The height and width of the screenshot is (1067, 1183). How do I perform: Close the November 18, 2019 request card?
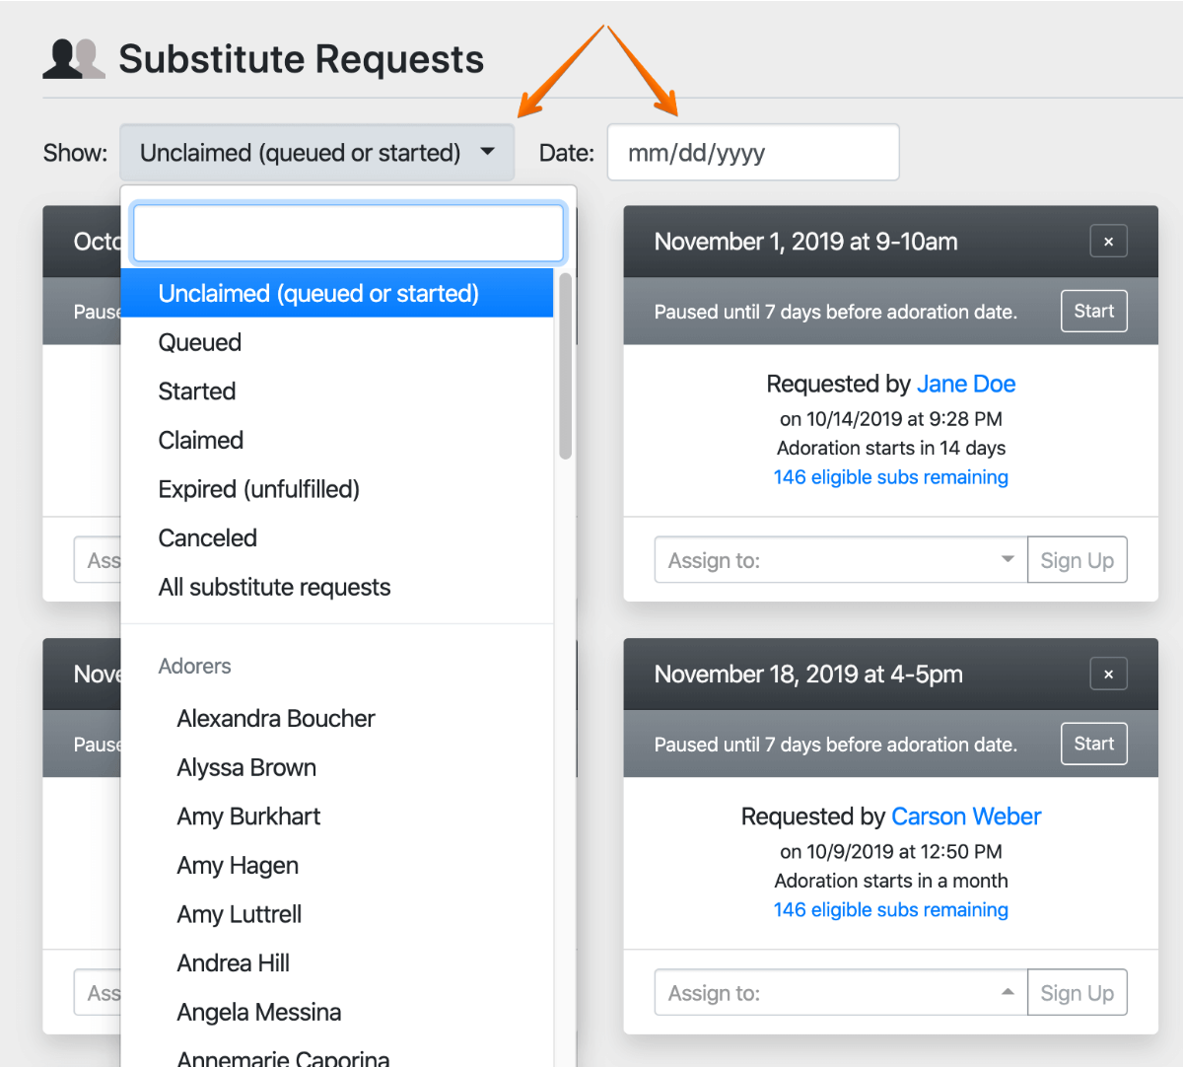point(1108,675)
